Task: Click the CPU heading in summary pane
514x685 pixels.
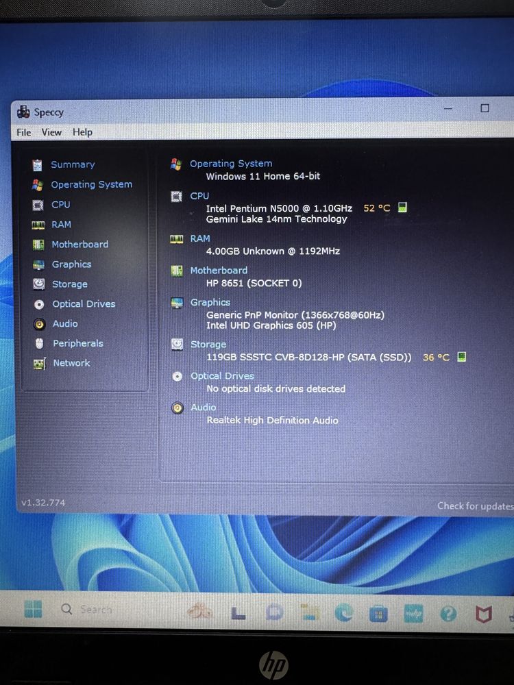Action: tap(199, 196)
